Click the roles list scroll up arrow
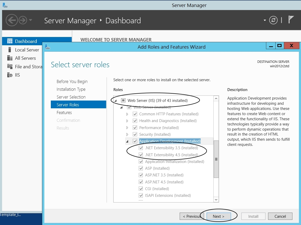This screenshot has width=301, height=225. click(x=216, y=99)
